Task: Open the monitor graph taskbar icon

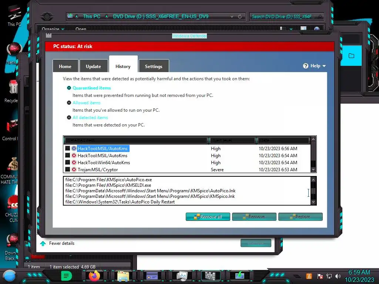Action: (182, 276)
